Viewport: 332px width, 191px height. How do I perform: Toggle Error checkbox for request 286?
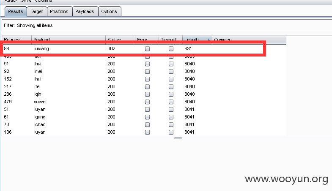click(x=147, y=94)
